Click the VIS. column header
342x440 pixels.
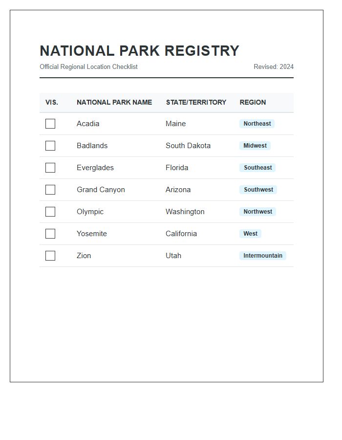[x=52, y=103]
